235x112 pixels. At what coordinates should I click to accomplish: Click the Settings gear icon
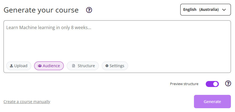(x=107, y=66)
